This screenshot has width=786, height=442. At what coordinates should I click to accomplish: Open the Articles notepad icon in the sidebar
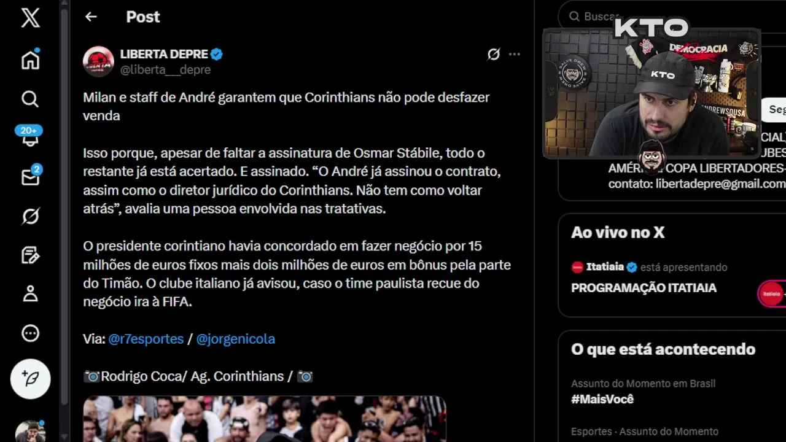(x=30, y=255)
